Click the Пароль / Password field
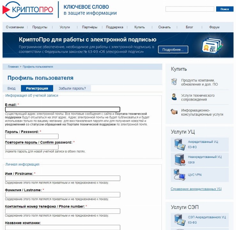This screenshot has width=236, height=230. point(32,136)
